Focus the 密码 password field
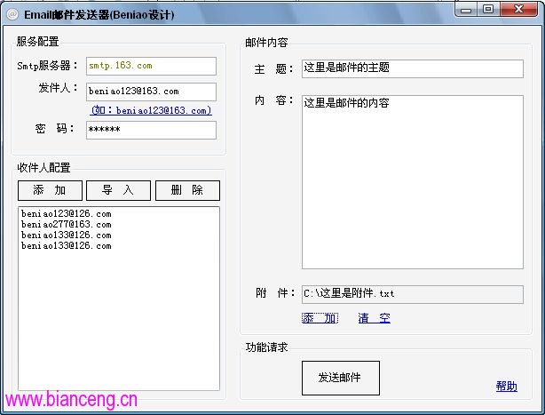The width and height of the screenshot is (545, 415). [x=151, y=130]
